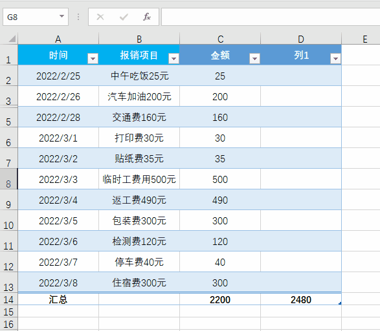380x331 pixels.
Task: Open the 报销项目 column filter dropdown
Action: point(173,59)
